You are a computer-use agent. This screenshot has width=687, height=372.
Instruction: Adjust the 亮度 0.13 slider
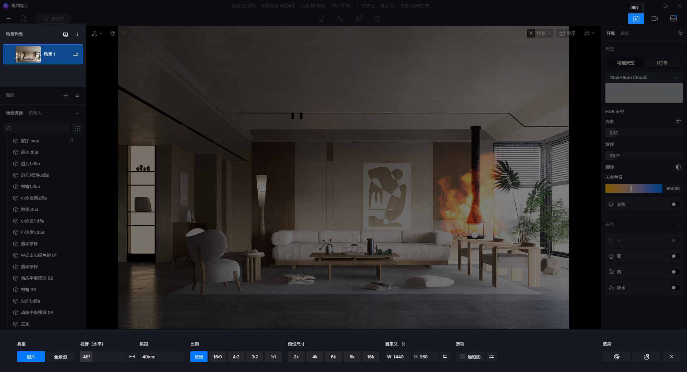(644, 133)
